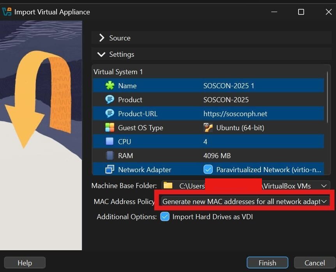Screen dimensions: 336x272
Task: Collapse the Settings section
Action: point(102,54)
